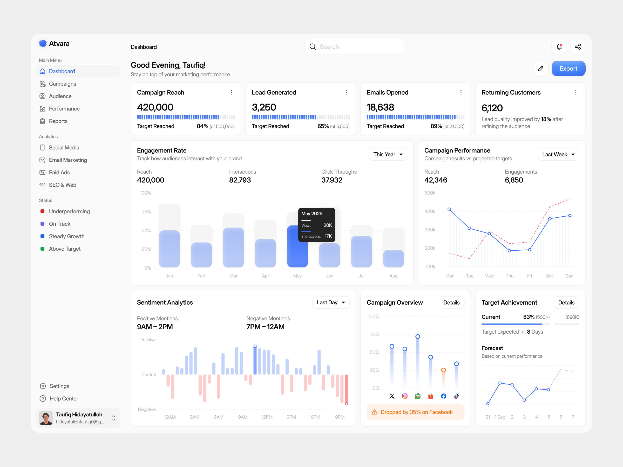Image resolution: width=623 pixels, height=467 pixels.
Task: Open the This Year dropdown for Engagement Rate
Action: click(x=388, y=154)
